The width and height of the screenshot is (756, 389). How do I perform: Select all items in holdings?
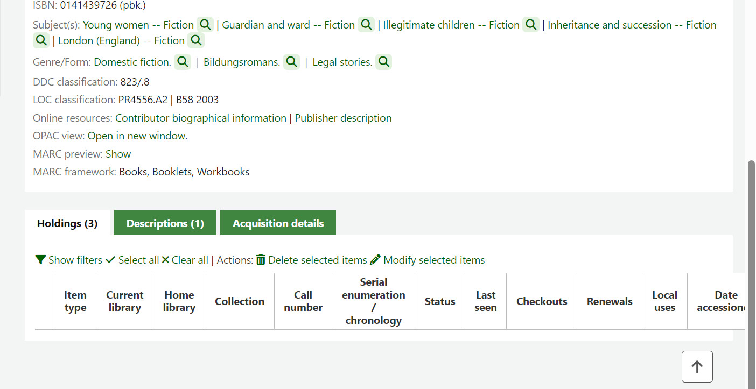click(x=132, y=260)
